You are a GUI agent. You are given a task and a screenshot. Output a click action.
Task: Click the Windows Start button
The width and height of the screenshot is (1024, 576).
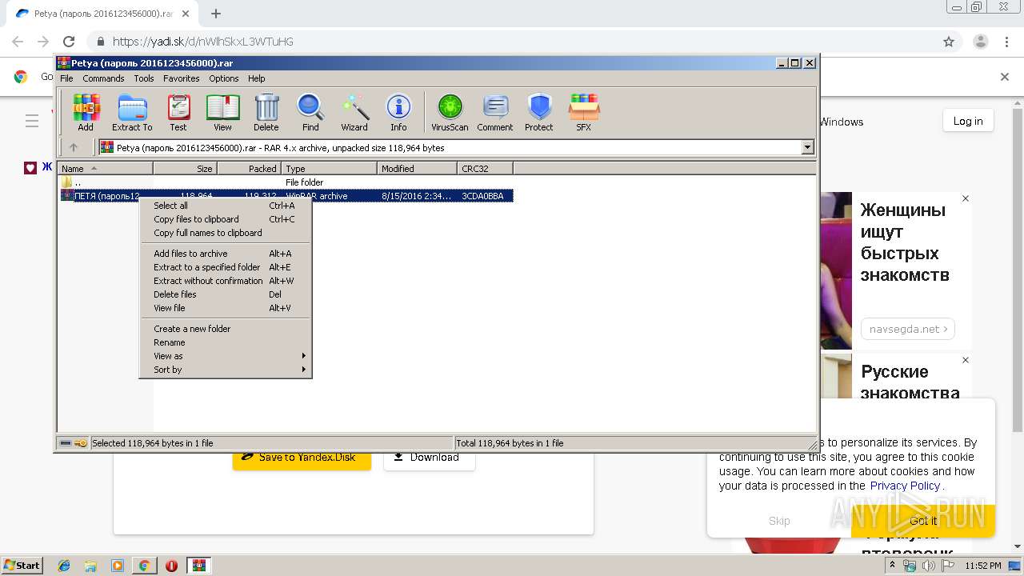click(22, 566)
